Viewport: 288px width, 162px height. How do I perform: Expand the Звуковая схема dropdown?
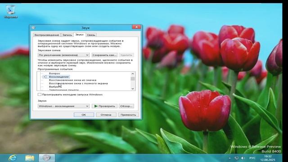click(63, 55)
